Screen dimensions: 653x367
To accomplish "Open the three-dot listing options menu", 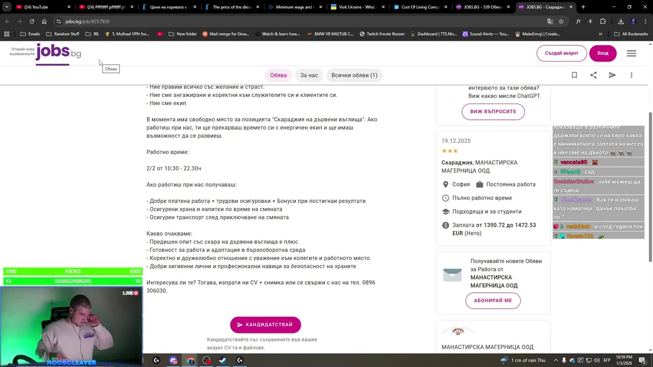I will tap(632, 75).
